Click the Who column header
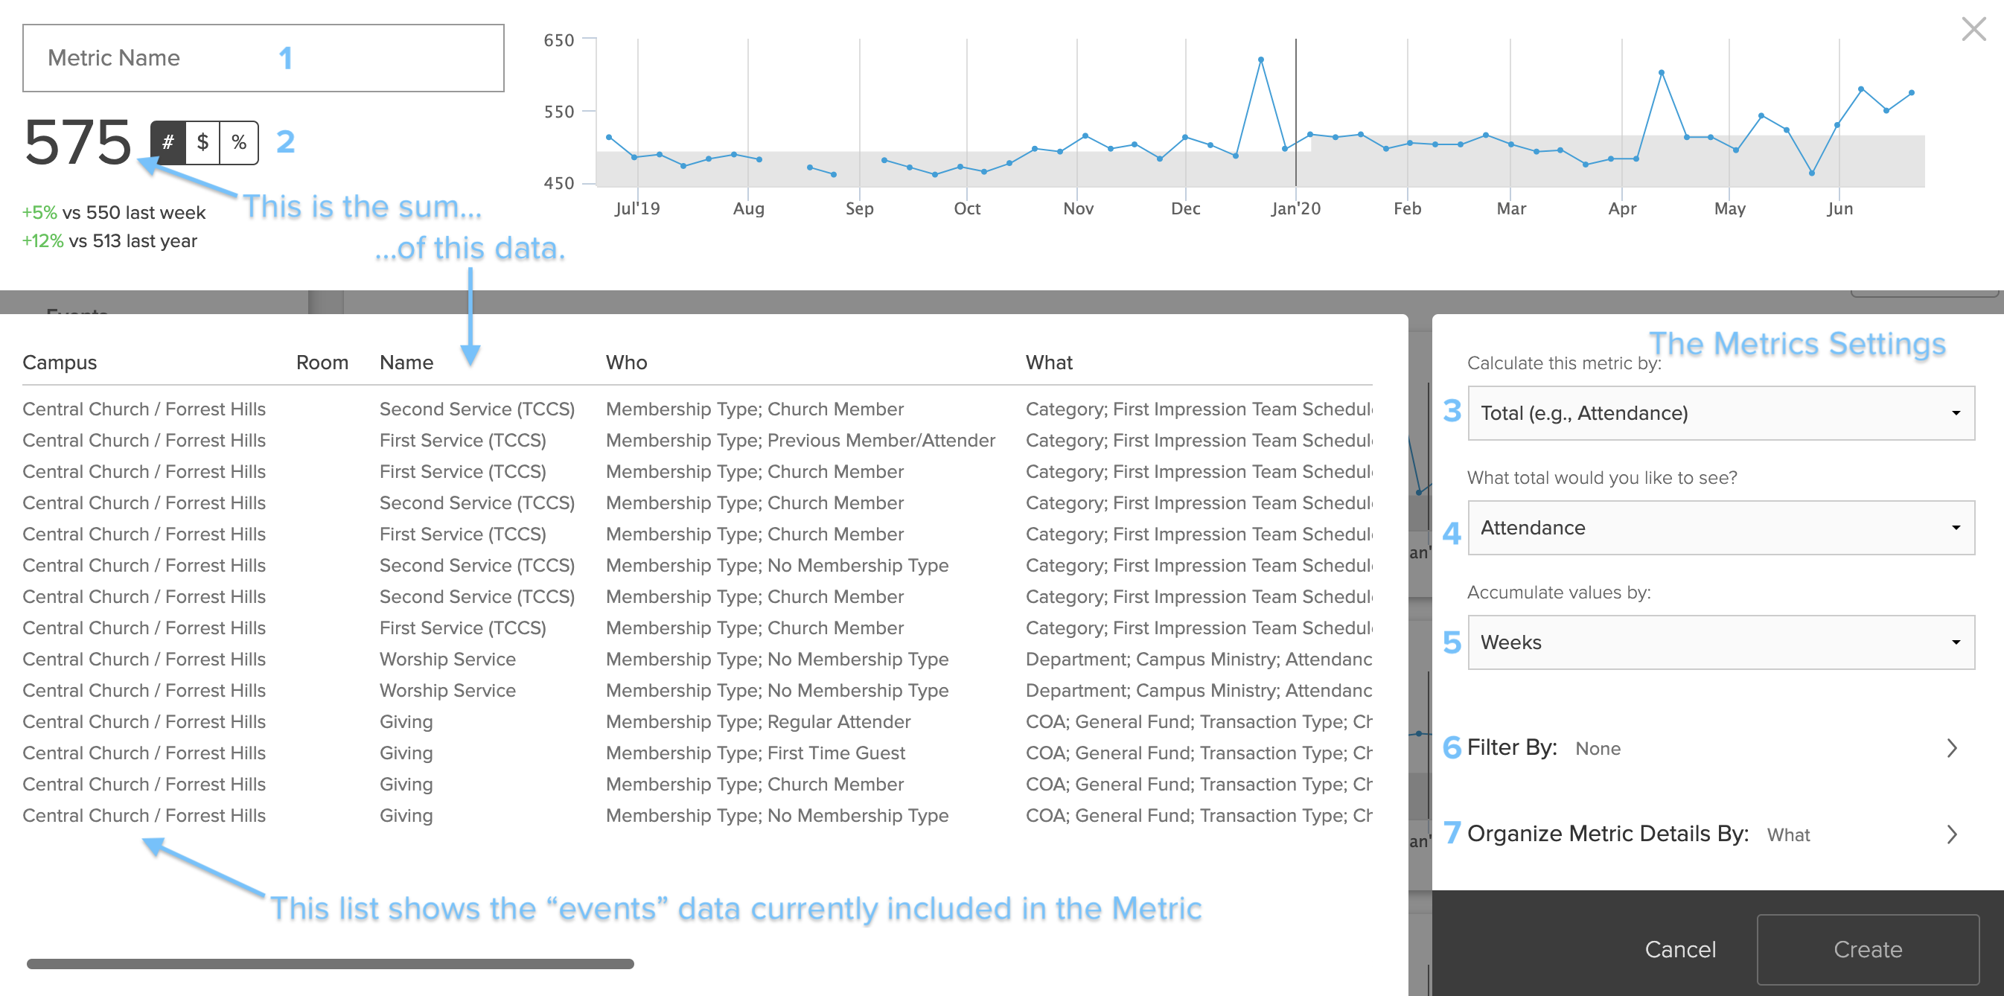The image size is (2004, 996). click(x=627, y=362)
